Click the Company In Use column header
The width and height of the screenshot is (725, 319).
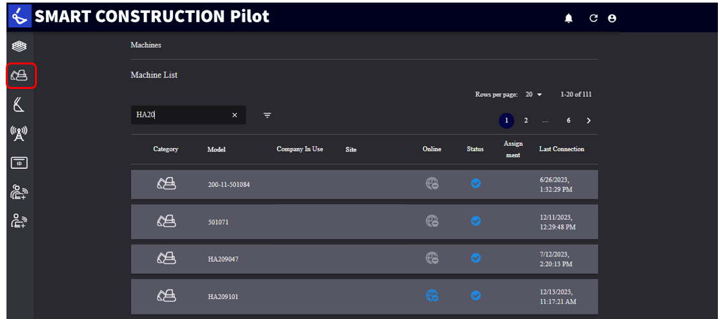pos(300,149)
